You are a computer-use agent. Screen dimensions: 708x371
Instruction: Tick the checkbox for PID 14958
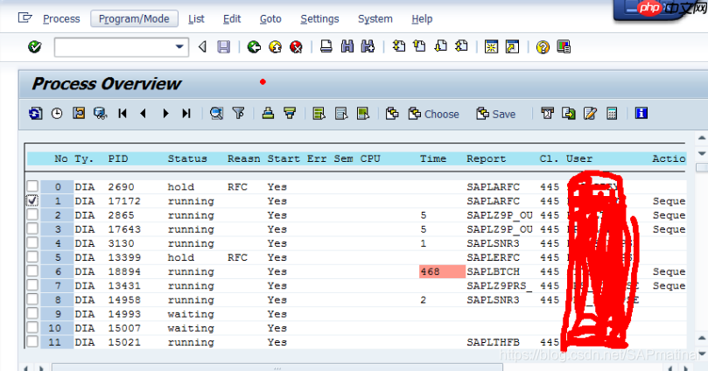32,298
